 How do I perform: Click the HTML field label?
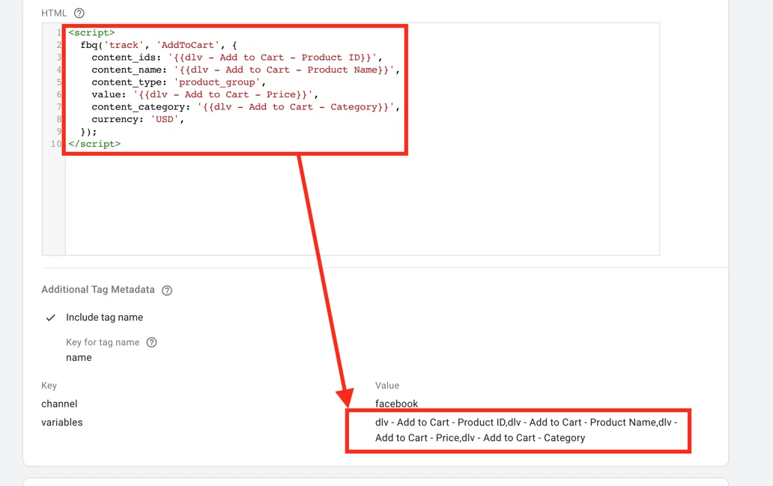[54, 13]
